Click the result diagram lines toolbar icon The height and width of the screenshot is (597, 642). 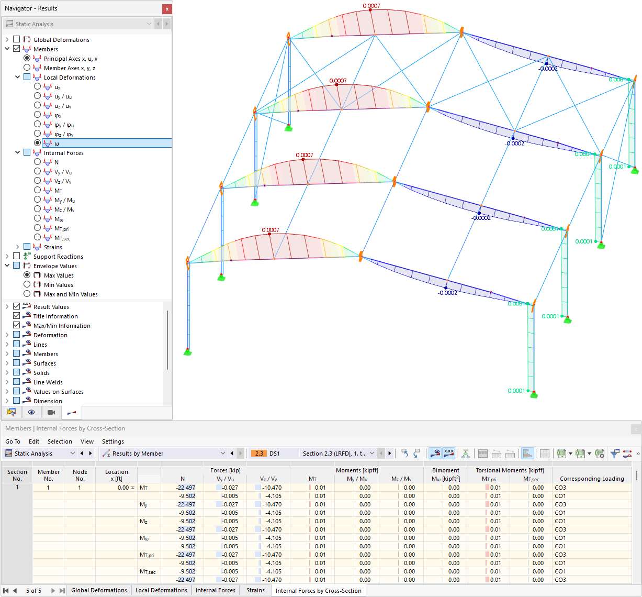627,454
